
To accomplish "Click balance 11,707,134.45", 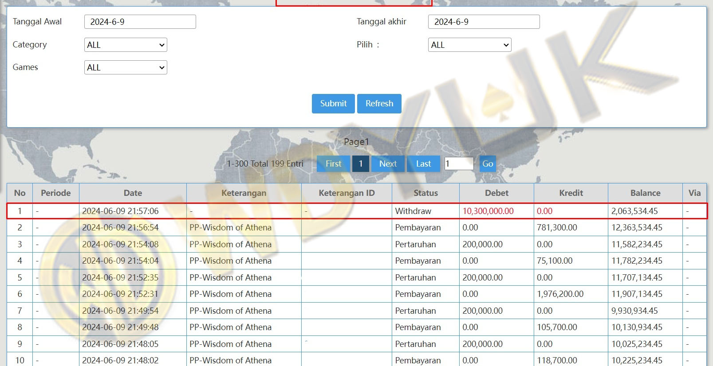I will point(637,278).
